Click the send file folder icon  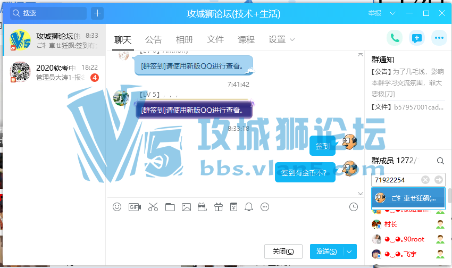click(170, 207)
